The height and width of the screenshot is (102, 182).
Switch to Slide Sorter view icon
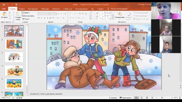(x=142, y=98)
